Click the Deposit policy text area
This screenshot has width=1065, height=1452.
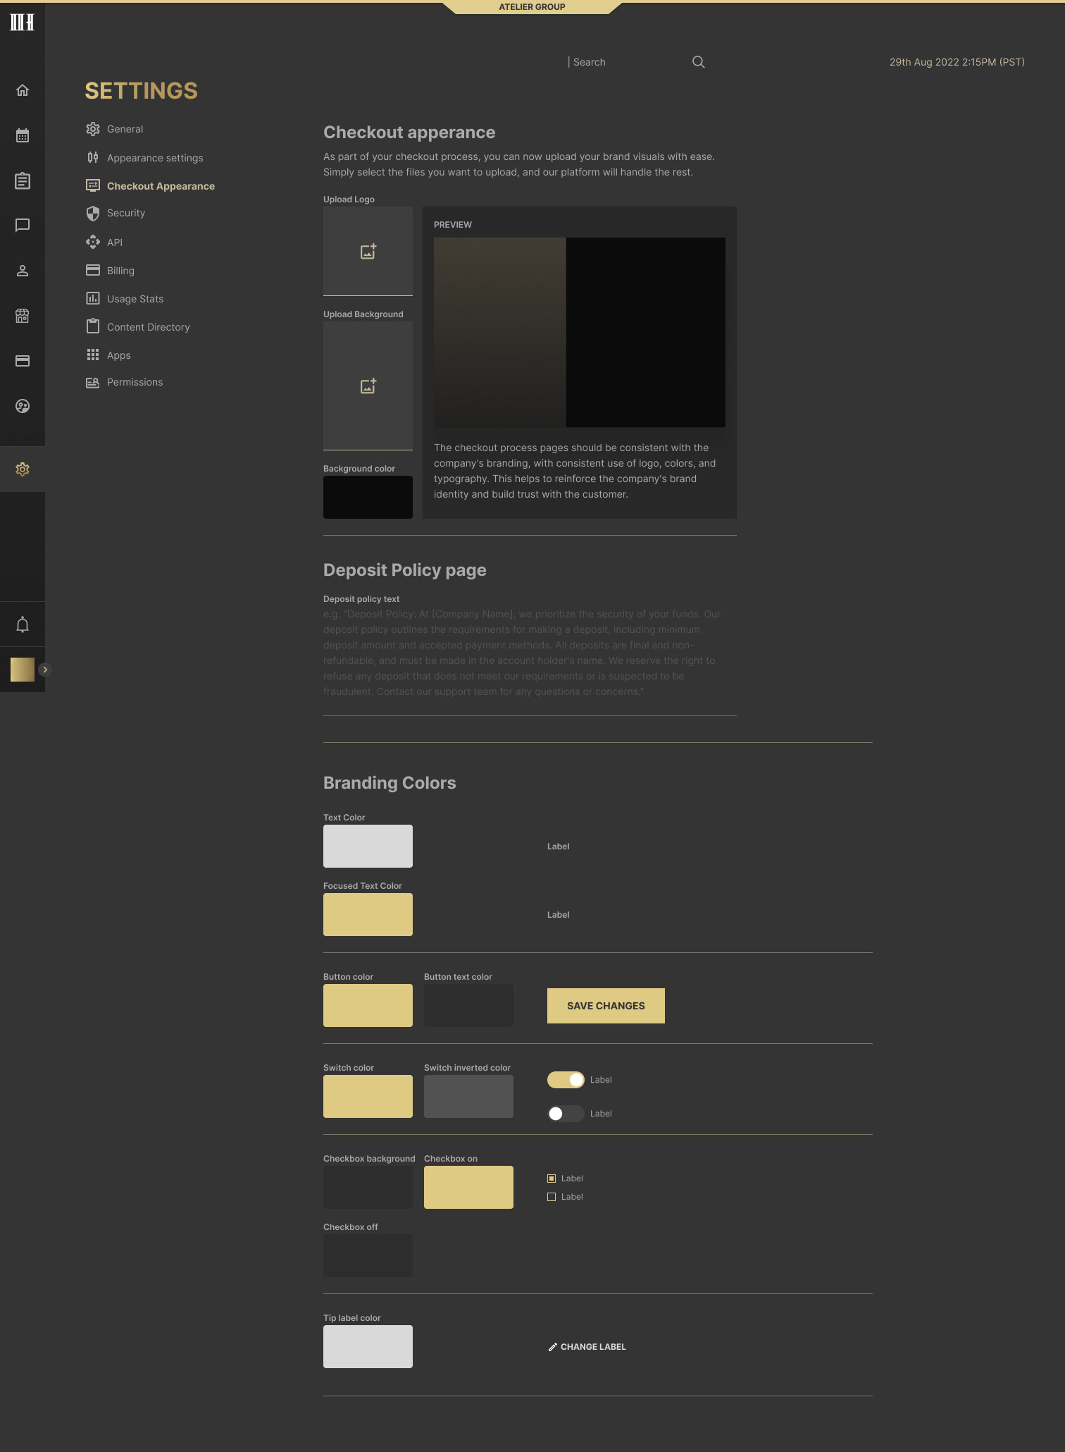click(x=530, y=660)
